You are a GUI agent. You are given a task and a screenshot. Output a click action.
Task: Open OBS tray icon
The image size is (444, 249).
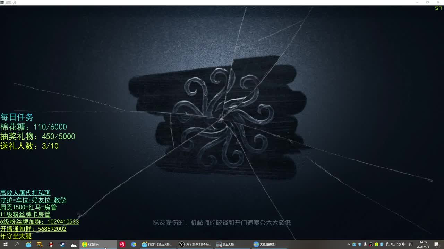371,245
